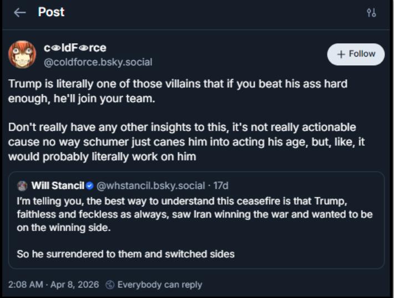394x298 pixels.
Task: Click the plus sign on Follow
Action: pos(339,54)
